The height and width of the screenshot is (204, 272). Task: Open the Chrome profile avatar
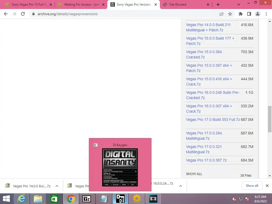[x=258, y=14]
